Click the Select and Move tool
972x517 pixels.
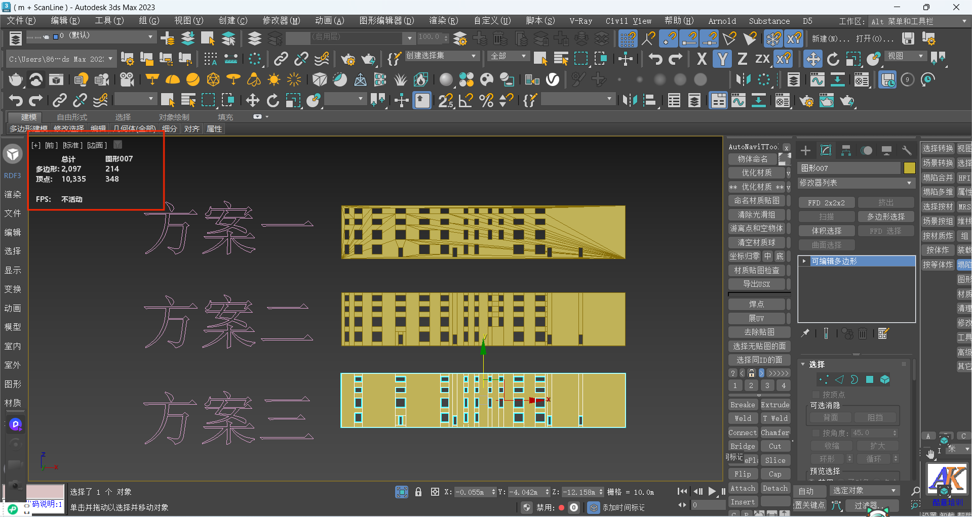coord(813,59)
